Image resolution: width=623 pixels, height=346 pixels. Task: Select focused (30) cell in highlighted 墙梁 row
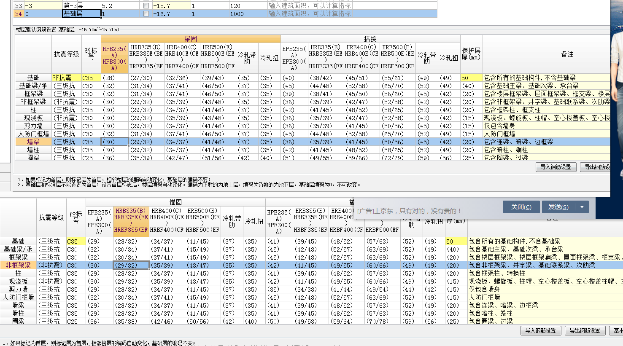click(115, 142)
